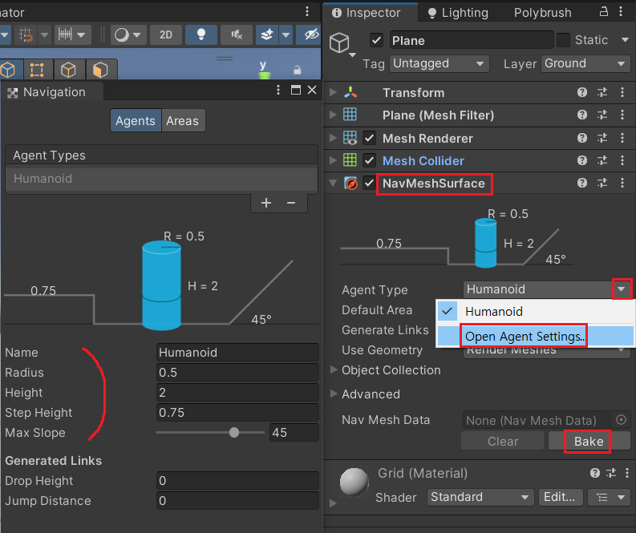Toggle 2D view mode button
636x533 pixels.
click(165, 34)
